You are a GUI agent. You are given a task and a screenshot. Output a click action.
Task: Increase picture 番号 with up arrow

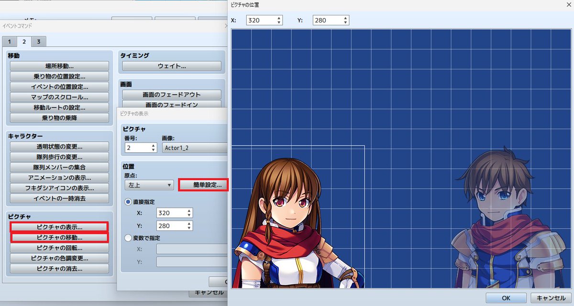(x=153, y=146)
